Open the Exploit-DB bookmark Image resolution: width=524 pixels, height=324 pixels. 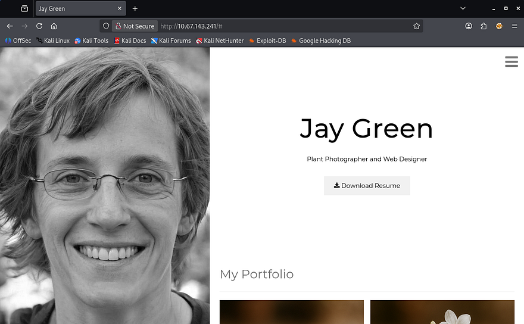pyautogui.click(x=267, y=40)
